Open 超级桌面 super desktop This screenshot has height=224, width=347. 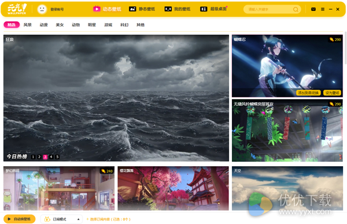click(214, 9)
